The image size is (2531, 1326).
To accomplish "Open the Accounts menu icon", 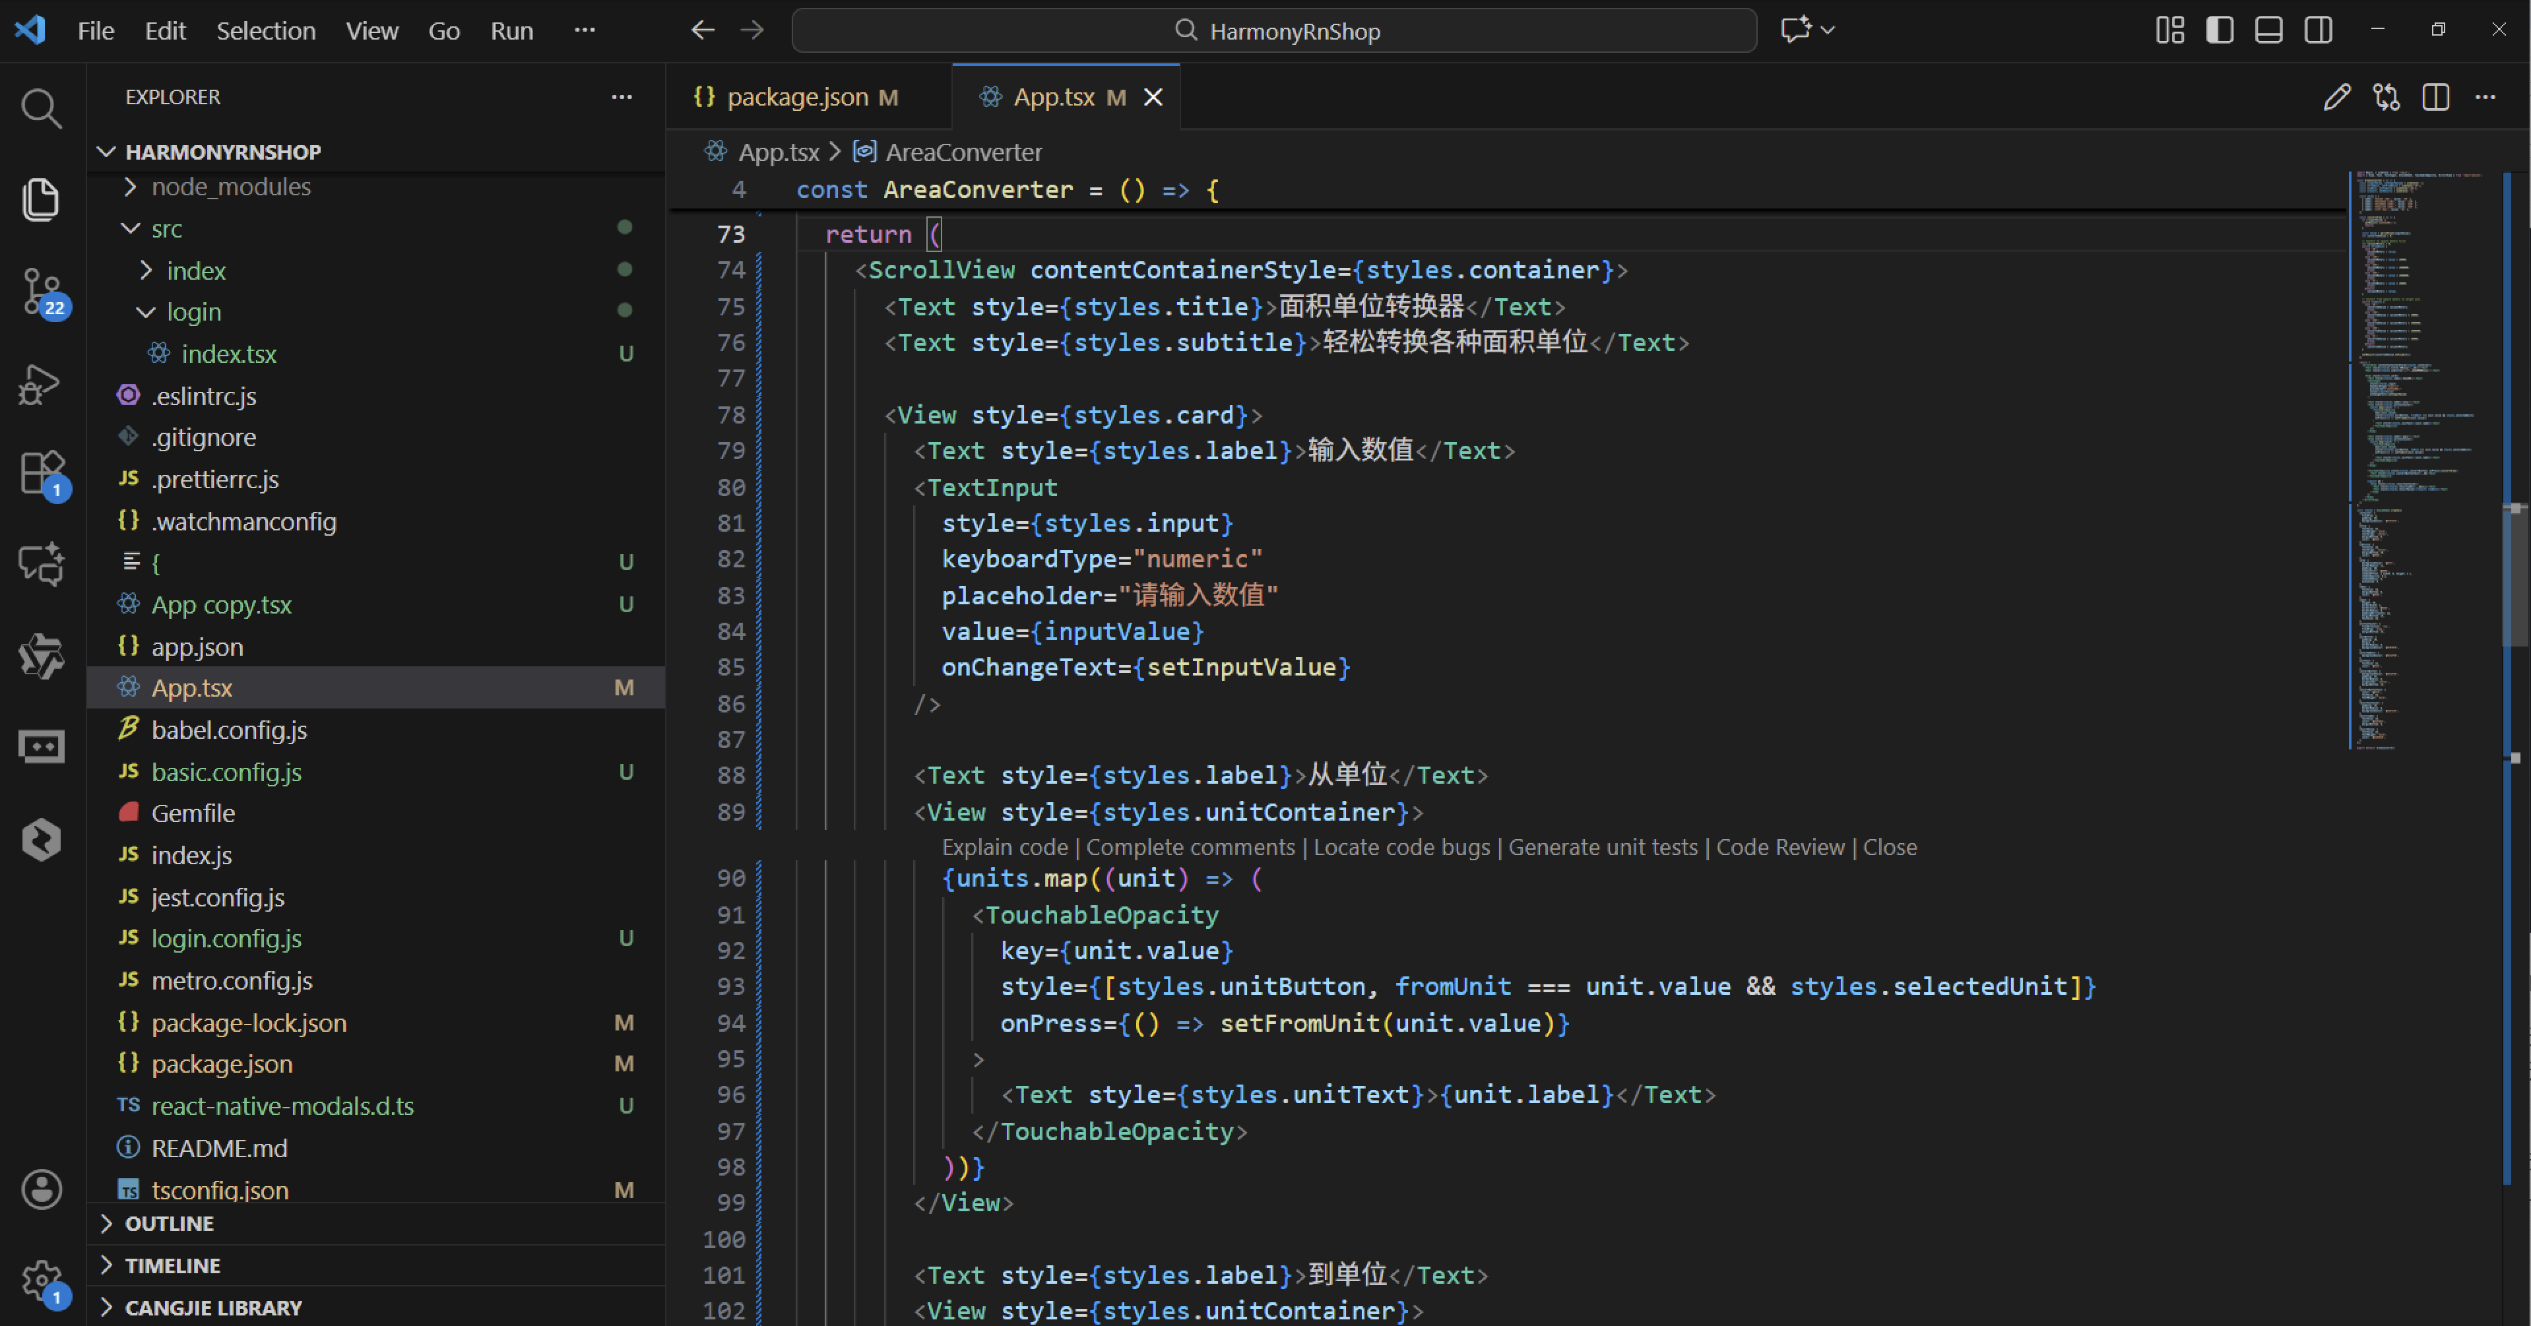I will pos(42,1189).
